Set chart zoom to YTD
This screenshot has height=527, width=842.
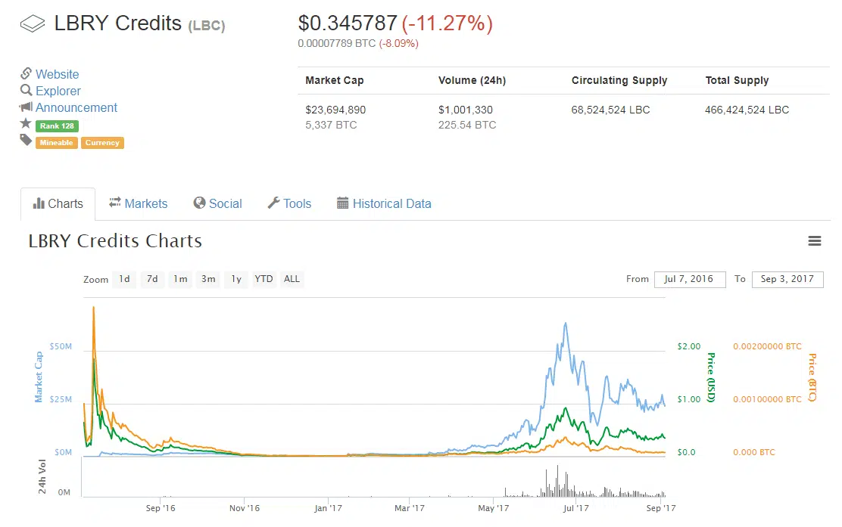point(264,279)
